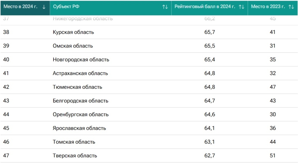Choose Тюменская область in the list
This screenshot has width=298, height=163.
pos(77,87)
